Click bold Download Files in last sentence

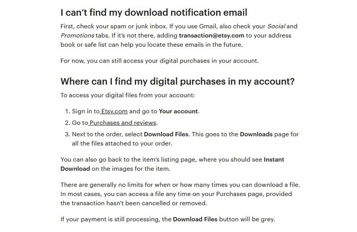(x=195, y=219)
